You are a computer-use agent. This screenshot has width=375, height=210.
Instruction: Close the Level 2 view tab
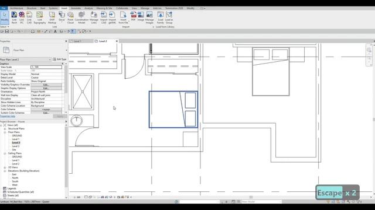[117, 41]
